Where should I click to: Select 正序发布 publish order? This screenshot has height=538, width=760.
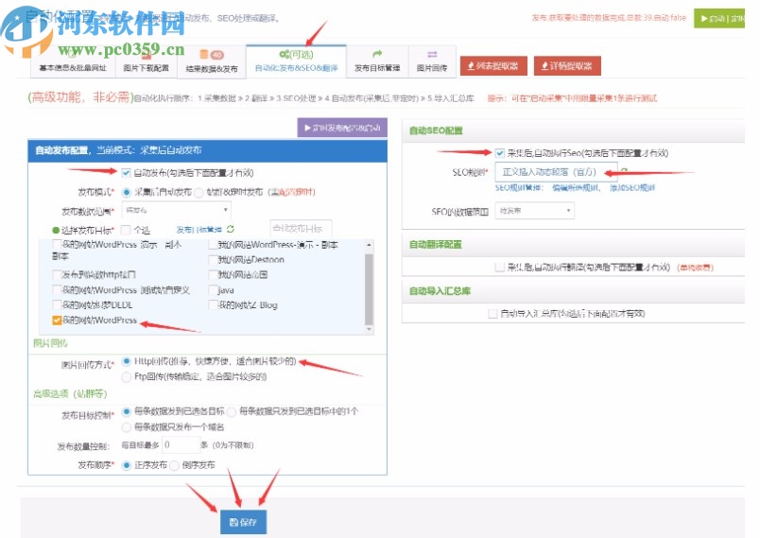[127, 465]
